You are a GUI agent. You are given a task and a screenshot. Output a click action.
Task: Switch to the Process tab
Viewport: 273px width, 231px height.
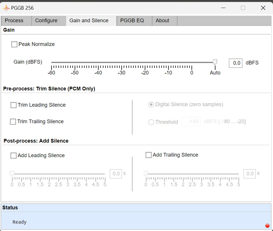tap(14, 21)
